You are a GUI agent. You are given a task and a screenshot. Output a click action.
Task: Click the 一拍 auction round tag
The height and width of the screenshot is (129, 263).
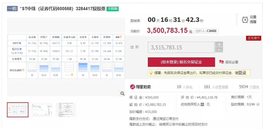[12, 9]
